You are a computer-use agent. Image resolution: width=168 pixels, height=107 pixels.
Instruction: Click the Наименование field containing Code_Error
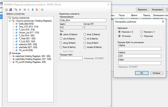(x=83, y=20)
